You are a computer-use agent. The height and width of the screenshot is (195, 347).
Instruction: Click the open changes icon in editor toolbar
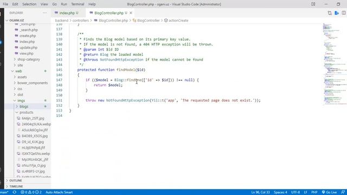[x=330, y=13]
